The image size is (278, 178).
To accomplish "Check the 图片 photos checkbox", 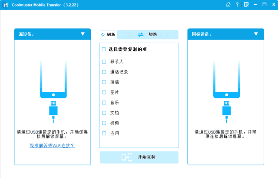I will point(104,92).
